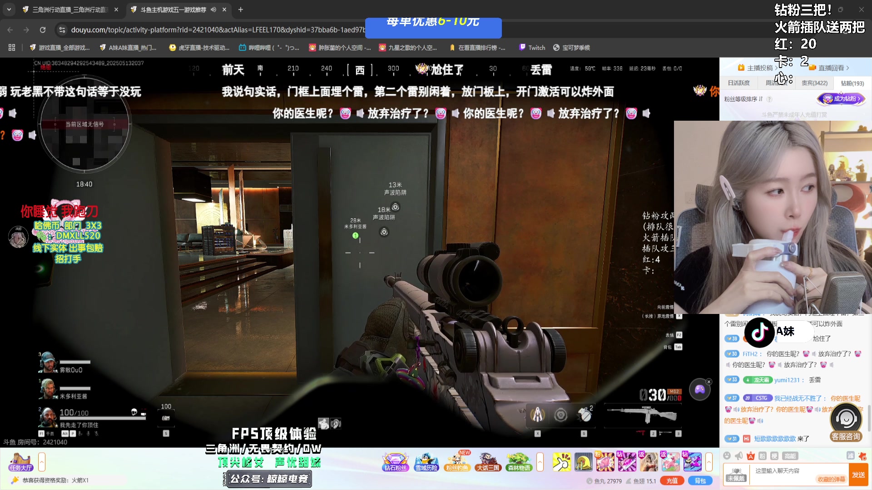Close the gamepad floating widget

pos(709,382)
